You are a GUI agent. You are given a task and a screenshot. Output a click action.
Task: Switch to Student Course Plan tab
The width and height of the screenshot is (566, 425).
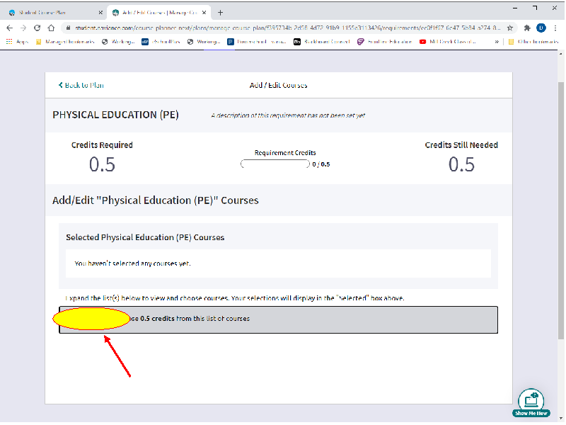[54, 13]
